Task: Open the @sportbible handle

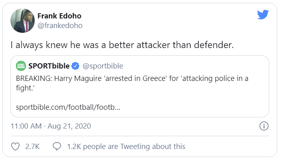Action: 103,66
